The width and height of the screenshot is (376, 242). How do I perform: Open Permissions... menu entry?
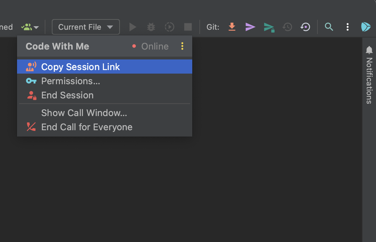click(x=105, y=81)
